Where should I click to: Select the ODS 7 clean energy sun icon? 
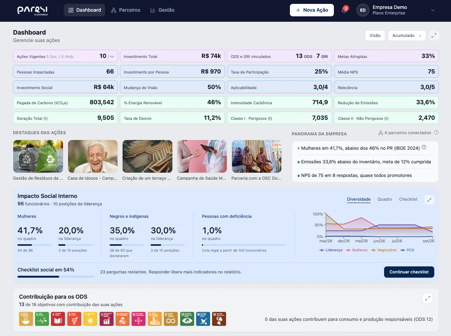coord(90,319)
